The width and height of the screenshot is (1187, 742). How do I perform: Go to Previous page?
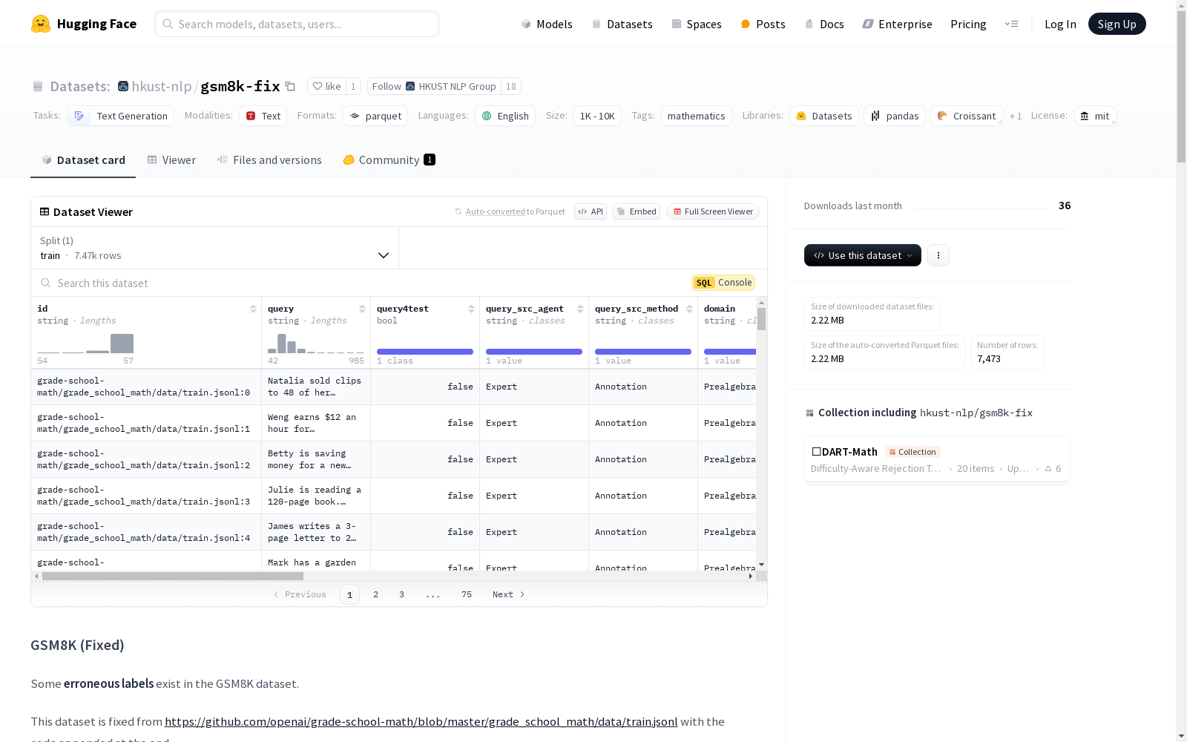(x=300, y=594)
